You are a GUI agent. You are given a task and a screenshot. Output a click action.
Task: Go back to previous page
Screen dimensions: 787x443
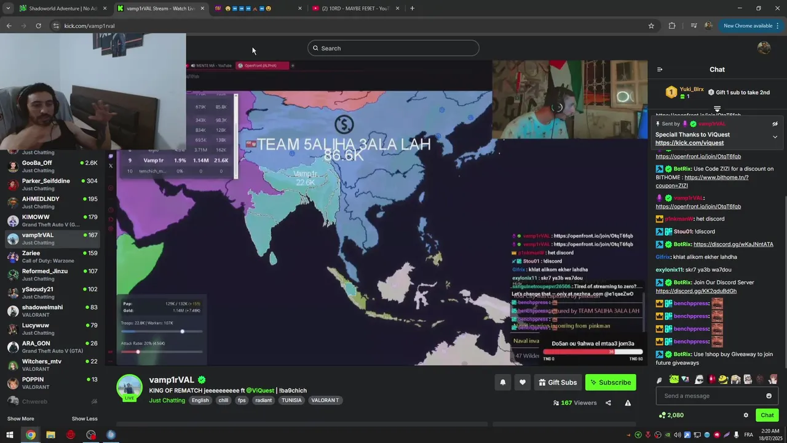9,26
